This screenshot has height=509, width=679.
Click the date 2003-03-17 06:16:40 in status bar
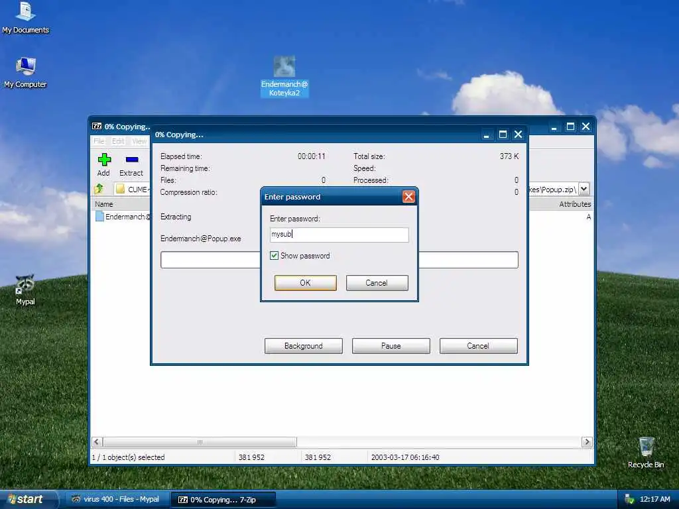(405, 457)
